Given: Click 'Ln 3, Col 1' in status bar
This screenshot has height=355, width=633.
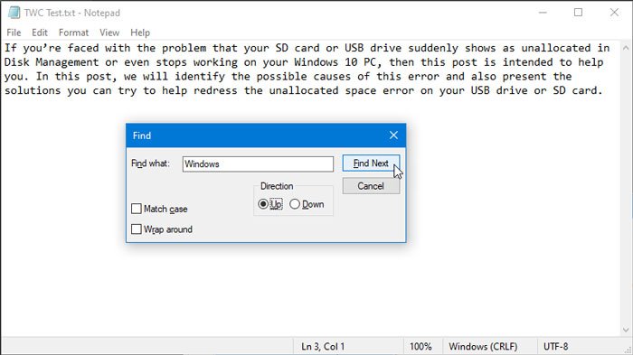Looking at the screenshot, I should point(323,347).
